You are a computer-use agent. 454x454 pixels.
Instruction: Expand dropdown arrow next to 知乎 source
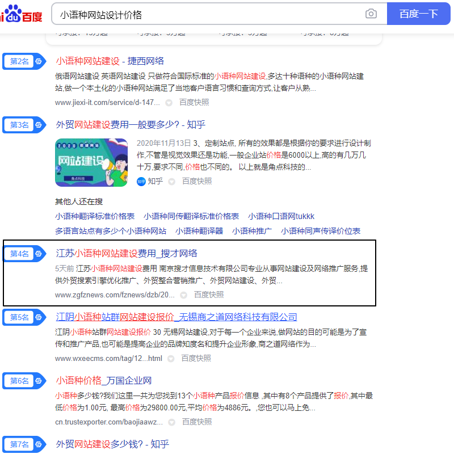pyautogui.click(x=172, y=182)
